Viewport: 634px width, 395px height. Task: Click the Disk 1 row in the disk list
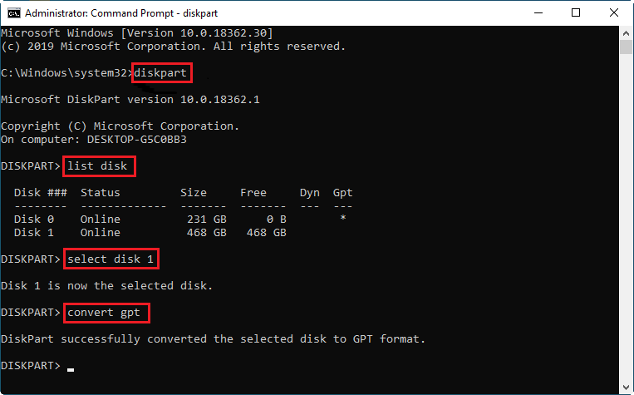pyautogui.click(x=184, y=233)
